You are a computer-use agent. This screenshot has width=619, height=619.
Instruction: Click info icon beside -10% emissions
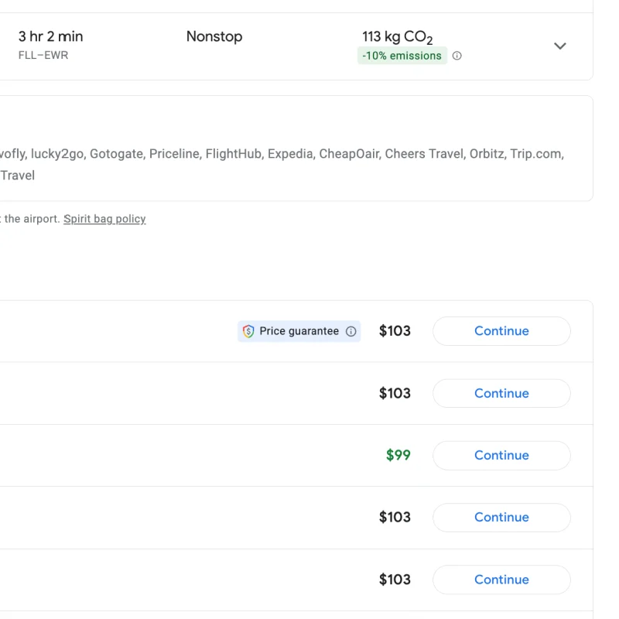[457, 56]
